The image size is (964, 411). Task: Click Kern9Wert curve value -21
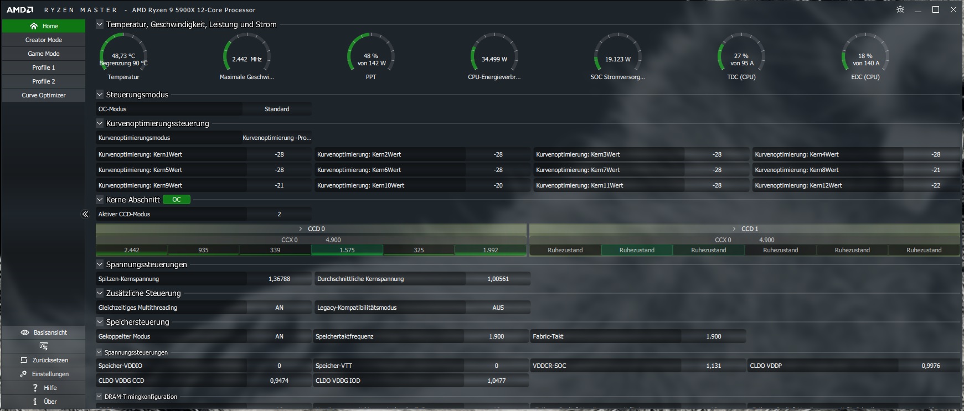coord(279,185)
